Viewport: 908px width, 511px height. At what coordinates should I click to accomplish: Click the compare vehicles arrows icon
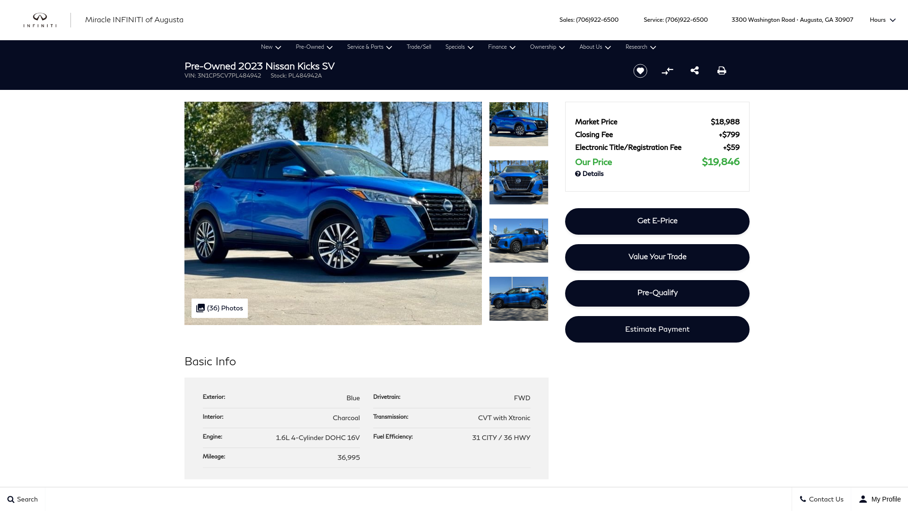click(667, 71)
